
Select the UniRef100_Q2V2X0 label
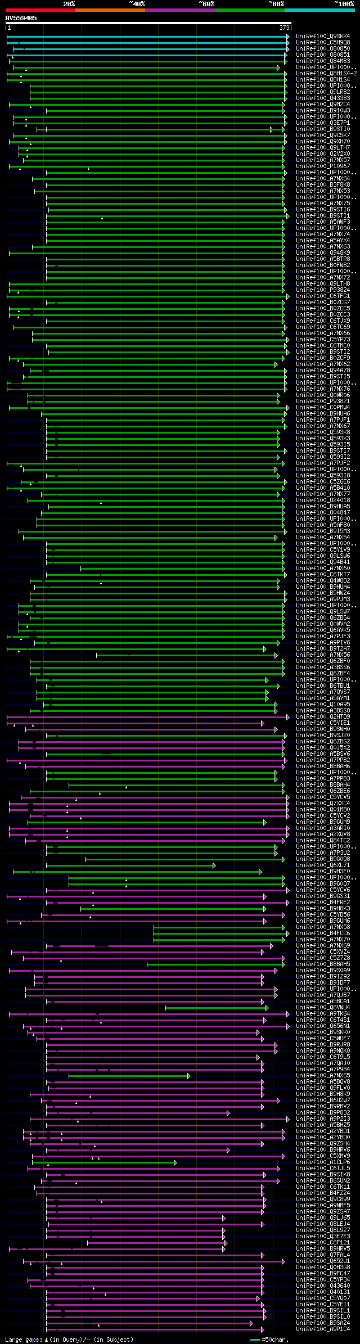(323, 154)
